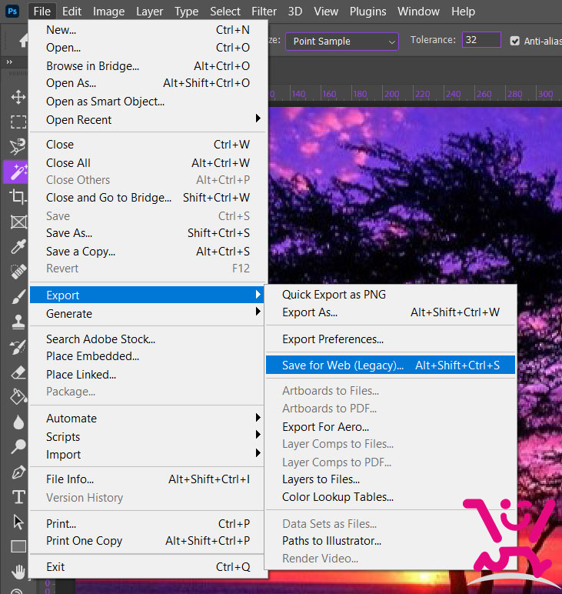This screenshot has width=562, height=594.
Task: Click Browse in Bridge...
Action: coord(148,66)
